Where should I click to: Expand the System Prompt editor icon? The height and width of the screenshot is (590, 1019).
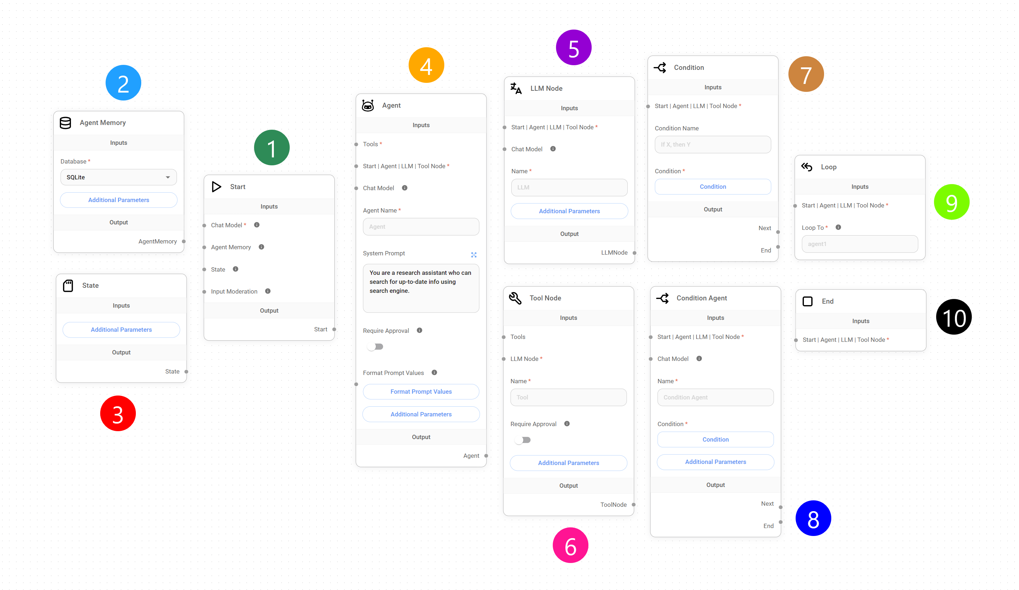[473, 255]
